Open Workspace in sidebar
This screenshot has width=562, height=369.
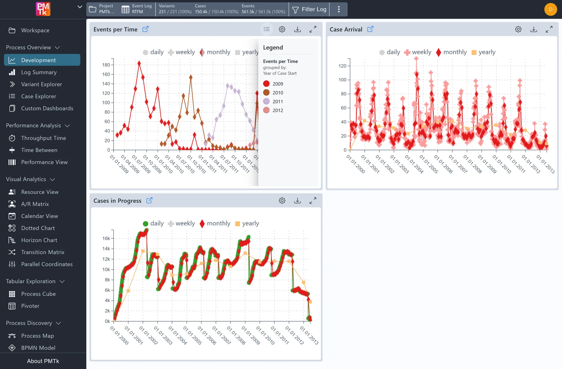tap(42, 30)
